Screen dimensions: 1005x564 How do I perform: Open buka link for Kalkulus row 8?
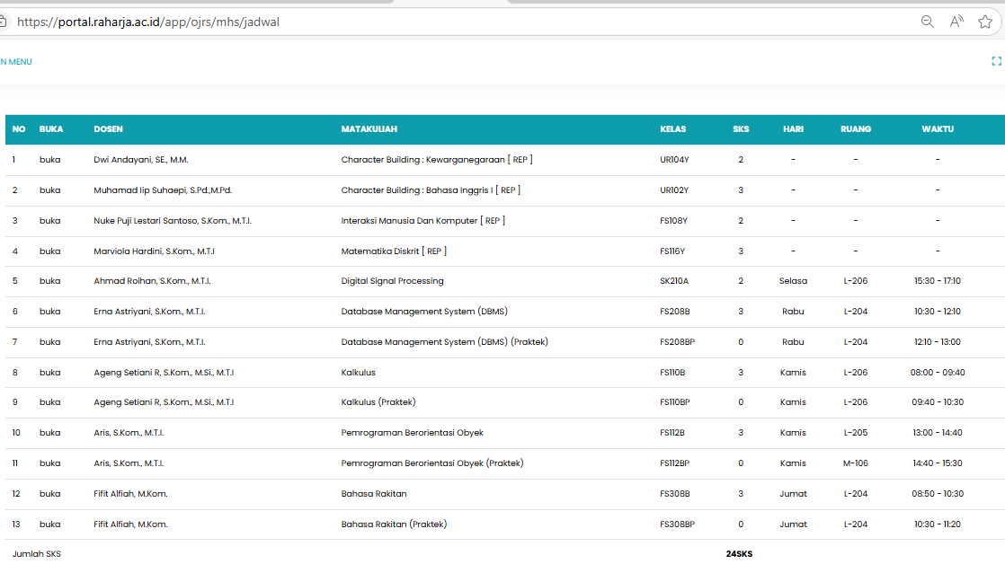pos(50,372)
